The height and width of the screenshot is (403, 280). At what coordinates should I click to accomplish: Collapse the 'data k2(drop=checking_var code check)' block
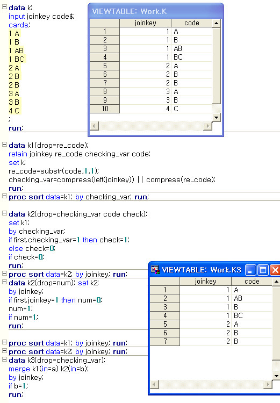click(4, 213)
